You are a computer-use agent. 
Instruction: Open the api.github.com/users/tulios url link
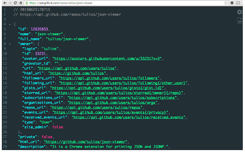77,68
